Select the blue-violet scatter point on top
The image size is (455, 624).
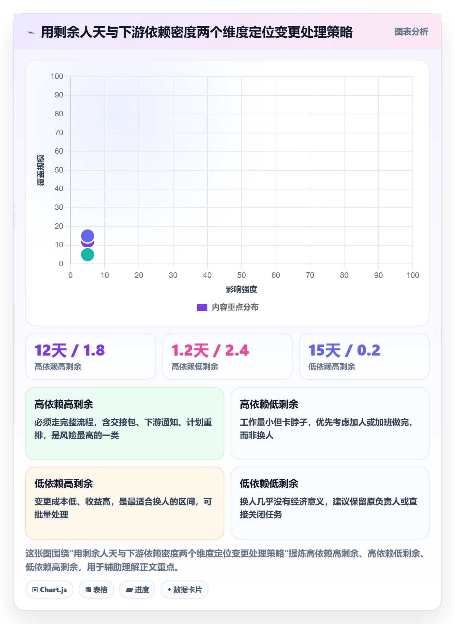(87, 236)
